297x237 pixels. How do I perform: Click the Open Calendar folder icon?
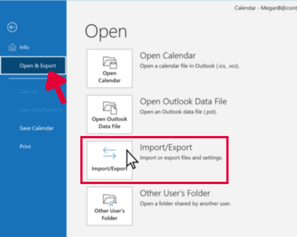(x=110, y=62)
